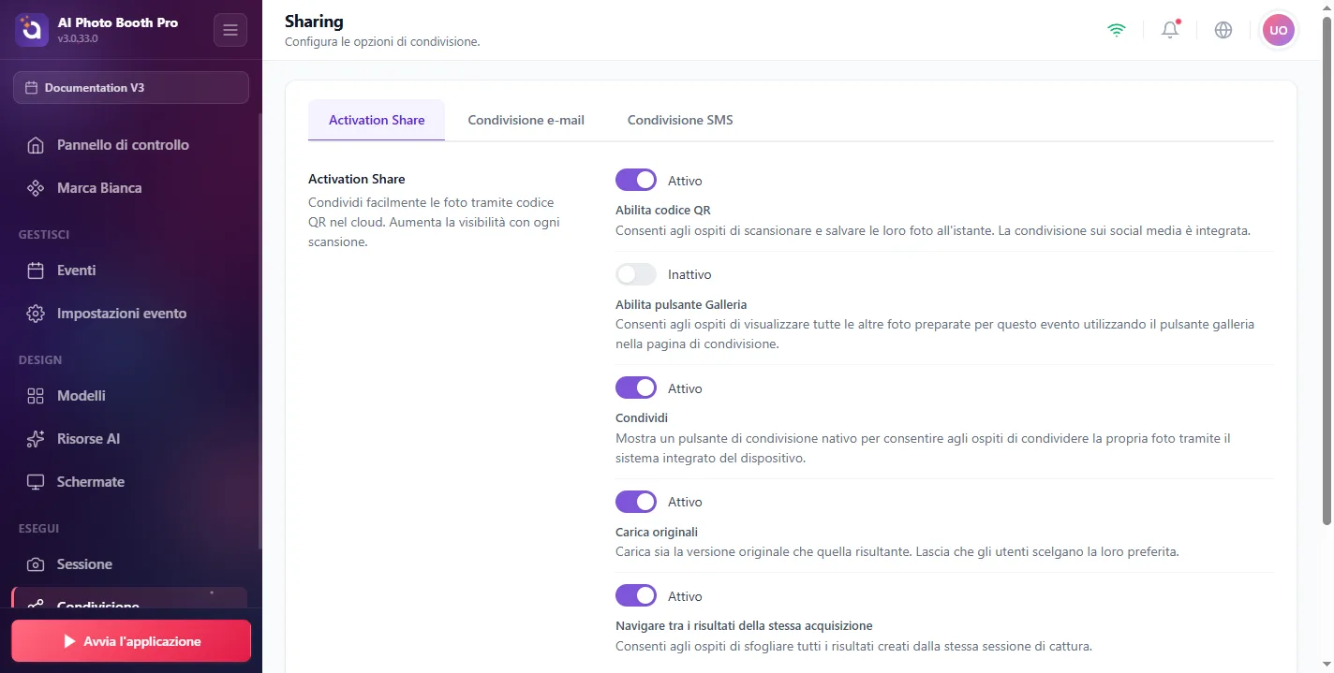Switch to Condivisione e-mail tab

coord(526,120)
